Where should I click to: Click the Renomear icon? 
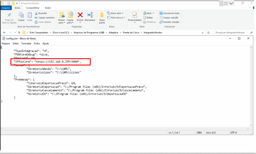(x=90, y=15)
